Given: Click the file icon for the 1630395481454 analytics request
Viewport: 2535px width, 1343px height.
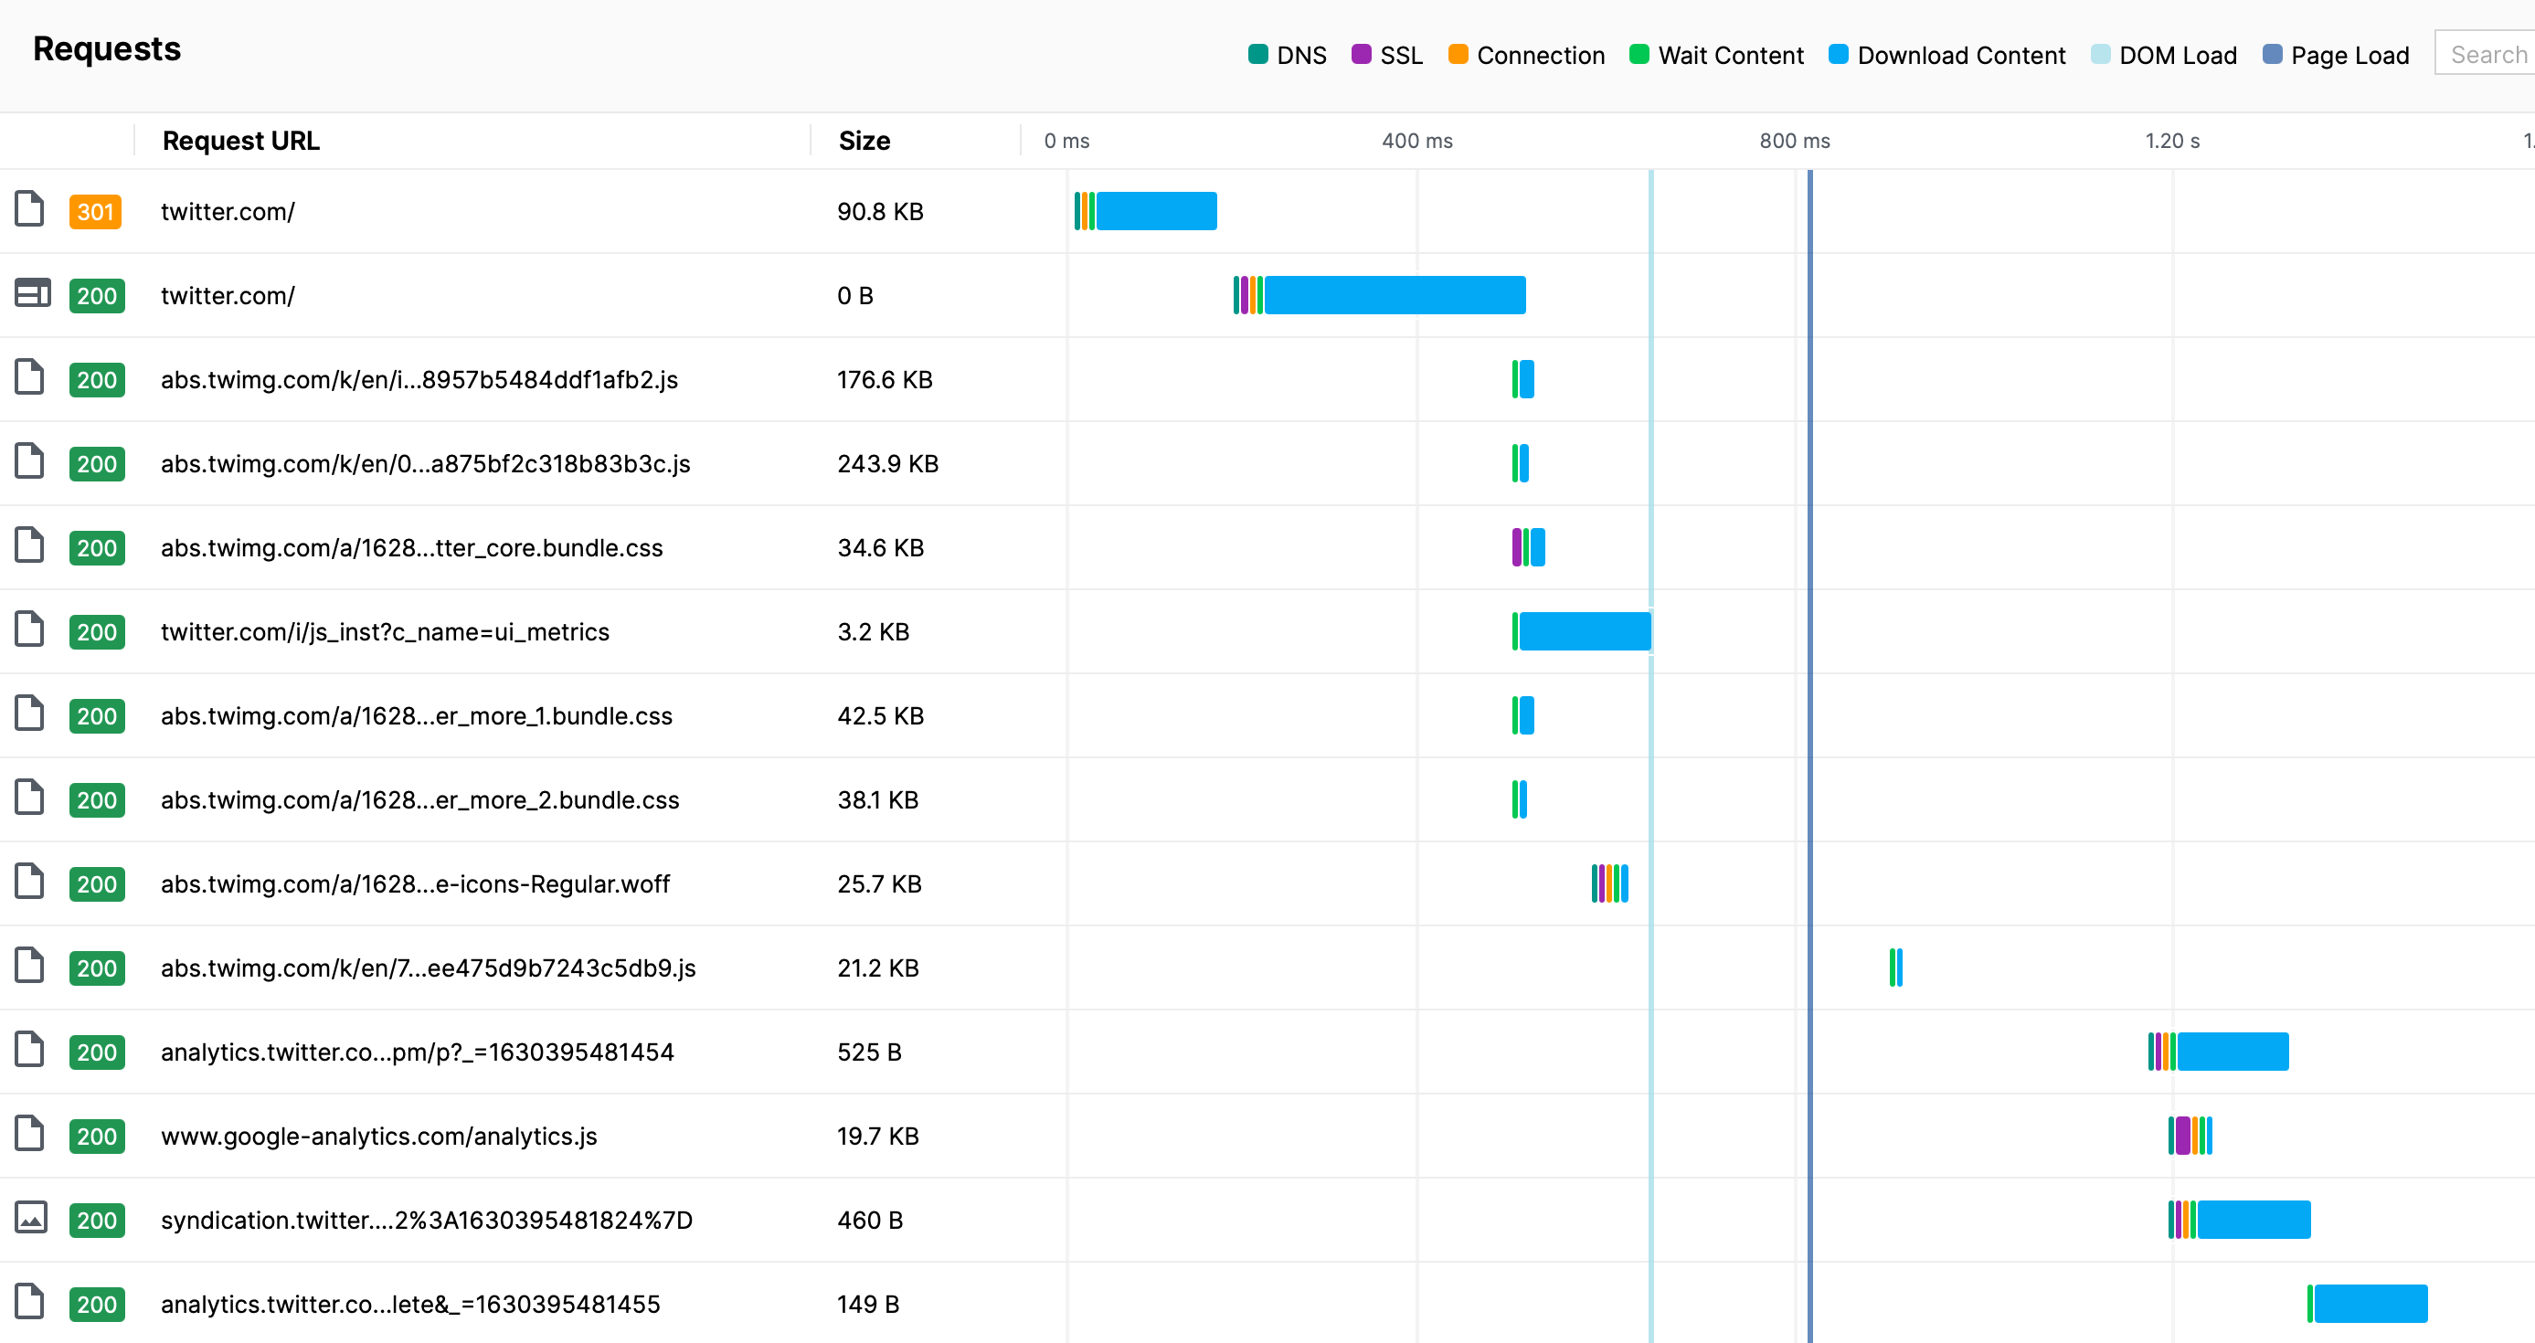Looking at the screenshot, I should pyautogui.click(x=29, y=1051).
